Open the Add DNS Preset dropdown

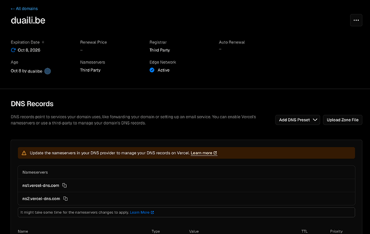coord(298,120)
